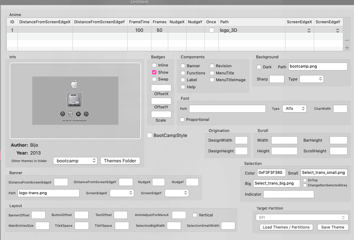
Task: Click the Path column header
Action: (252, 22)
